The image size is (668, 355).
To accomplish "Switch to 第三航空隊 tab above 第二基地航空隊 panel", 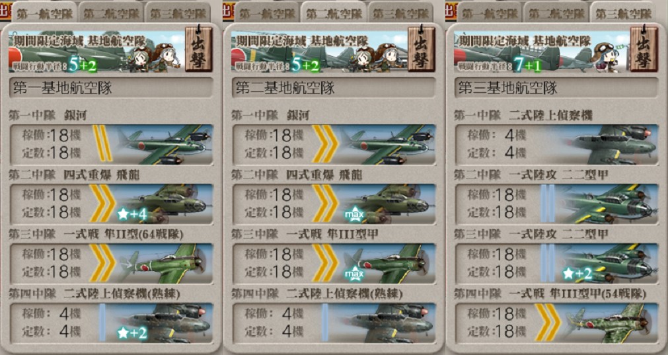I will tap(401, 13).
